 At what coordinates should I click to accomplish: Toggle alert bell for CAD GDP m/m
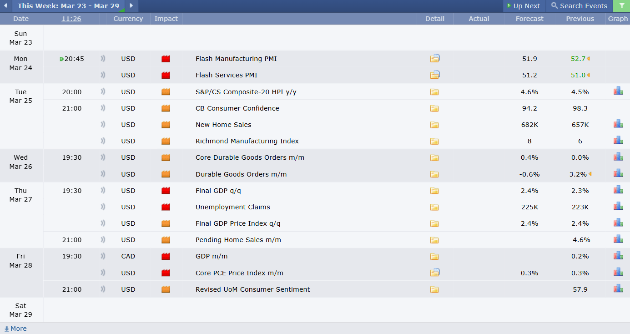(103, 256)
